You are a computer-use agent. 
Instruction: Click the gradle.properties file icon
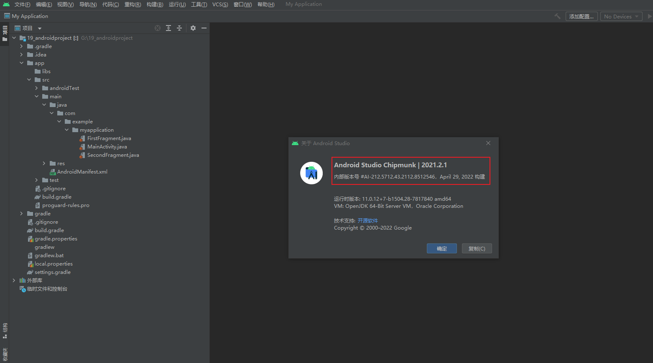31,239
